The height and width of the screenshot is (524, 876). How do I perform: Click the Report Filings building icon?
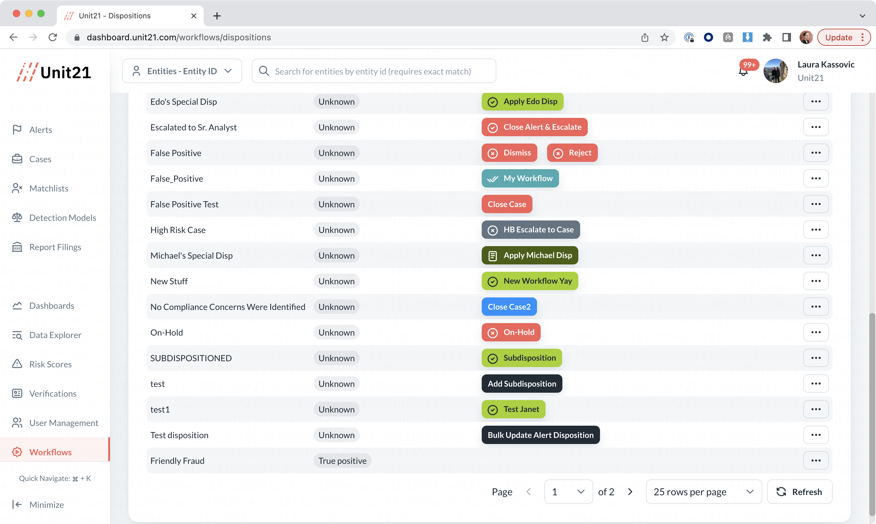click(x=17, y=247)
